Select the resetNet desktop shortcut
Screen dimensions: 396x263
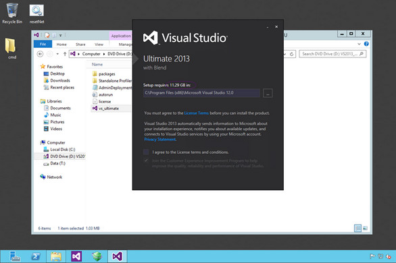coord(36,13)
